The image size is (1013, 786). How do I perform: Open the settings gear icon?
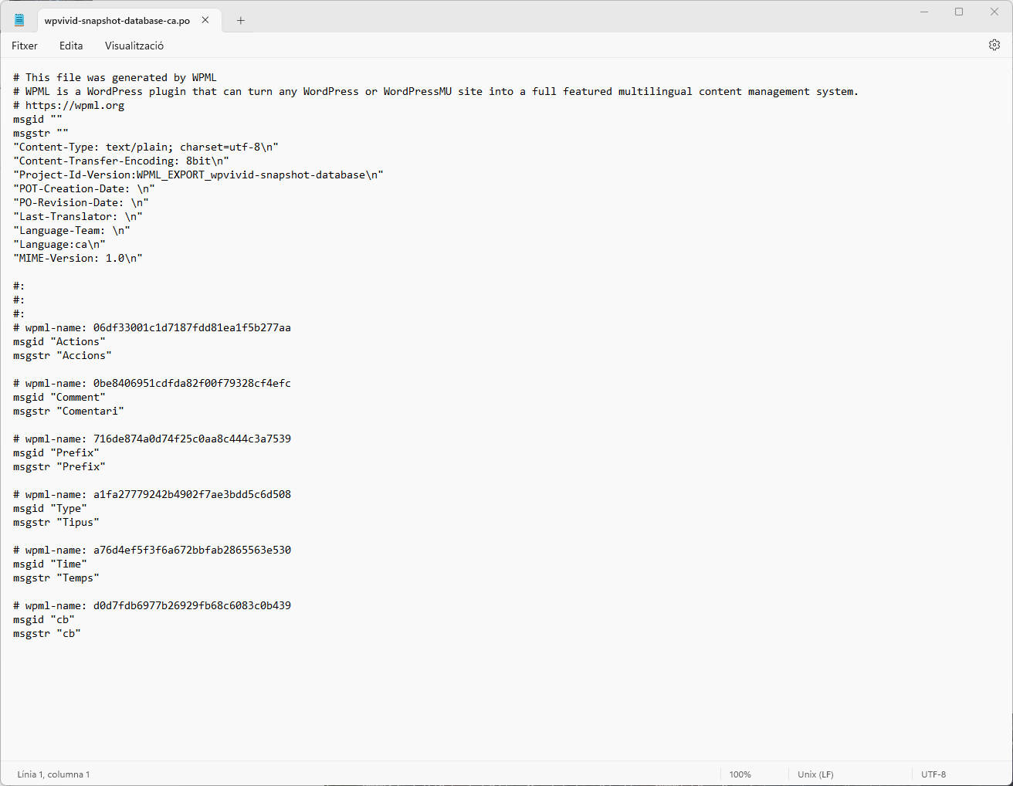tap(994, 45)
